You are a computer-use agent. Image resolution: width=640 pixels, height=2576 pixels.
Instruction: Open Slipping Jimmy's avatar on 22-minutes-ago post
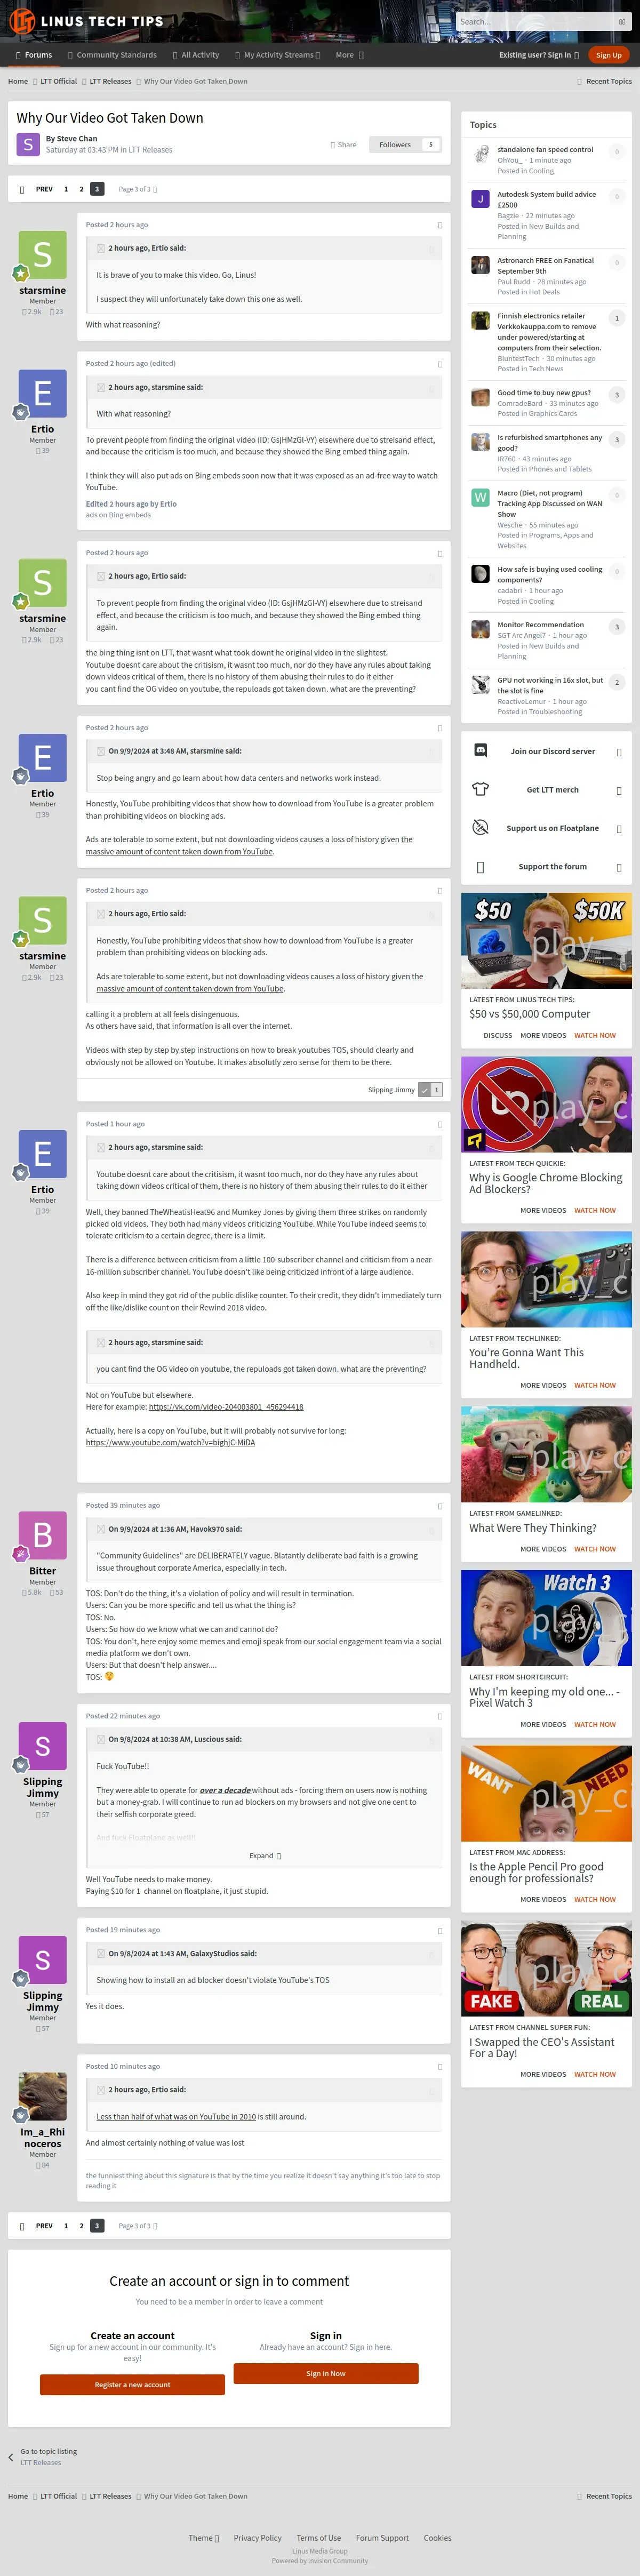(43, 1746)
